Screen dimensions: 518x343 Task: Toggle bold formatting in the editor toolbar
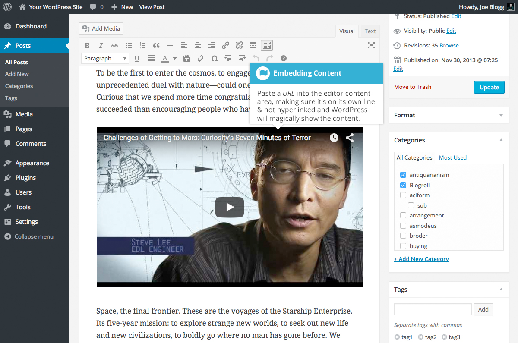click(87, 45)
